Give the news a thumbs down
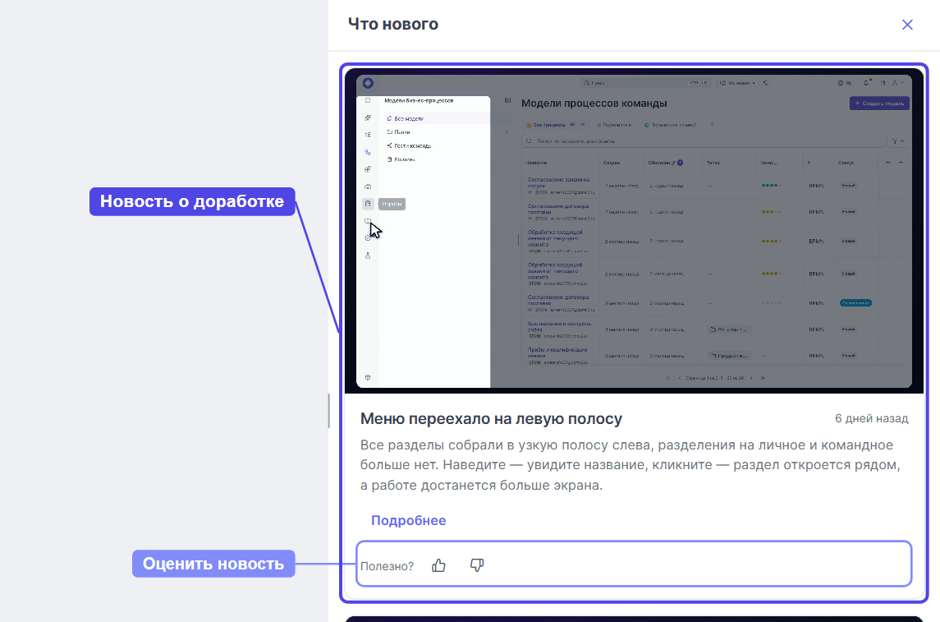 pos(477,565)
